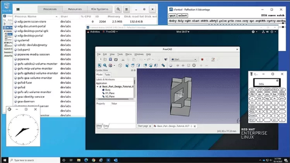Click the Fit Selection magnifier icon in FreeCAD
Image resolution: width=290 pixels, height=163 pixels.
(x=105, y=65)
